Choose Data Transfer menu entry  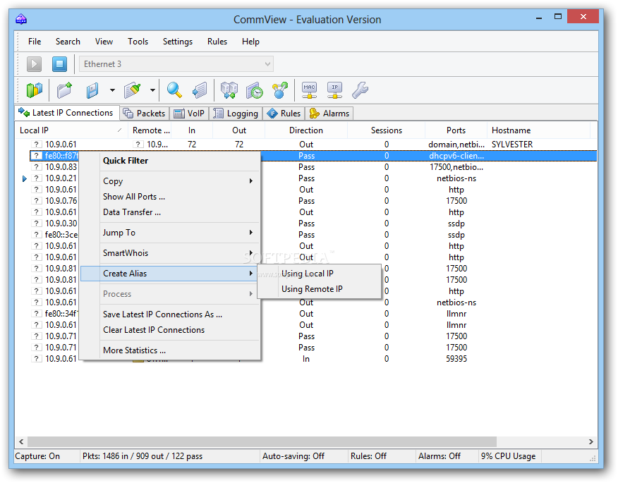point(170,212)
